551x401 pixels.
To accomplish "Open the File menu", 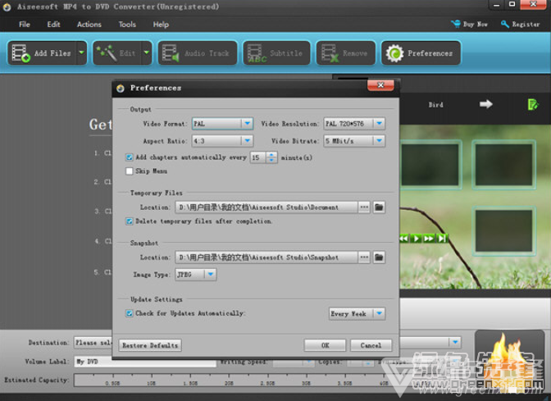I will point(25,25).
